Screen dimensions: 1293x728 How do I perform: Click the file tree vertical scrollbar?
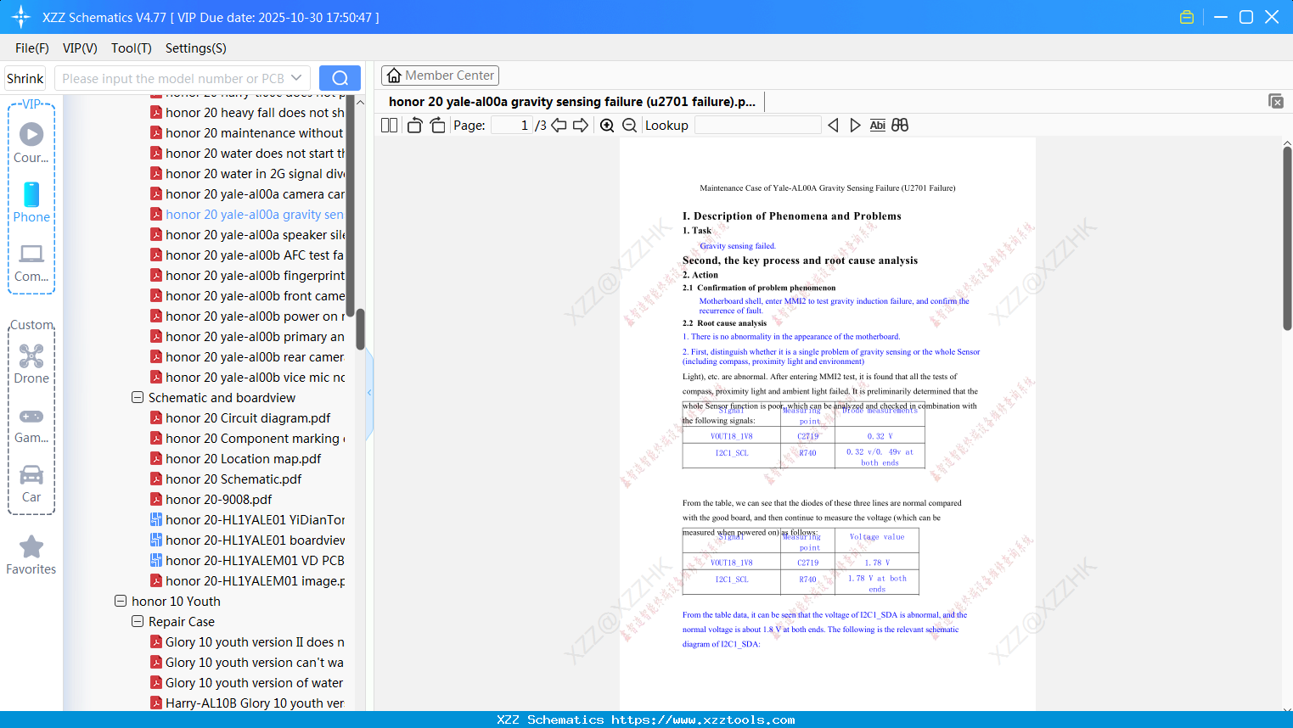pyautogui.click(x=360, y=329)
